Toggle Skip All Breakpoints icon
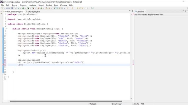The image size is (188, 105). (15, 8)
